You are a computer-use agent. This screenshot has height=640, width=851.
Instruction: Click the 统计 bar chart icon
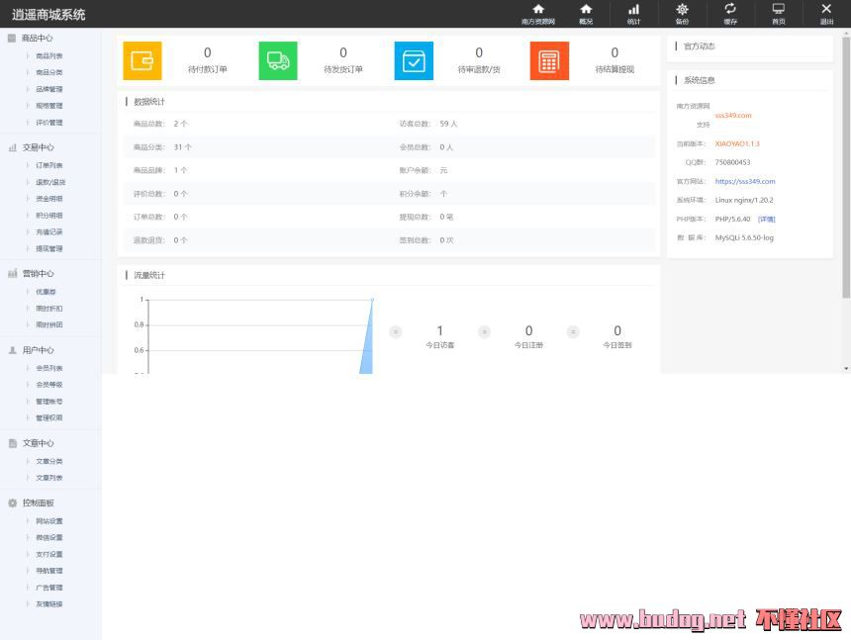point(633,10)
